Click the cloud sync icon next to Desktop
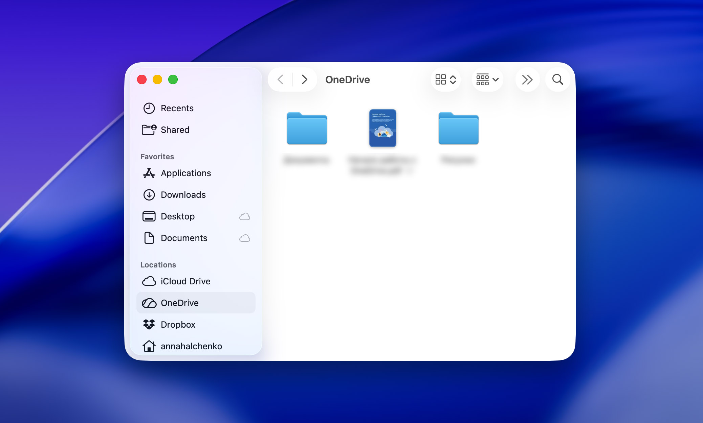Viewport: 703px width, 423px height. [x=245, y=216]
